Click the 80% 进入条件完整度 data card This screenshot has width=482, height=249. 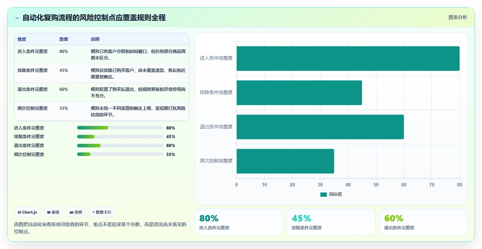pos(239,222)
